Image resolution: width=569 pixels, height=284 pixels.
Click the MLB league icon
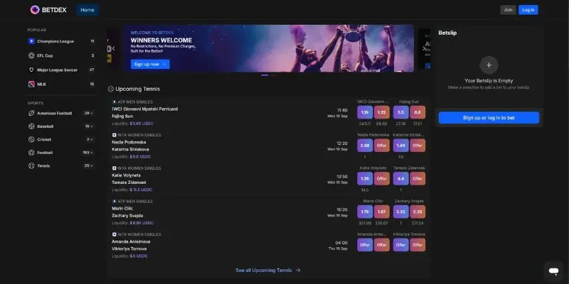[x=31, y=84]
